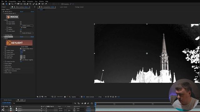Toggle the viewer transparency grid icon
This screenshot has width=200, height=112.
click(x=84, y=97)
